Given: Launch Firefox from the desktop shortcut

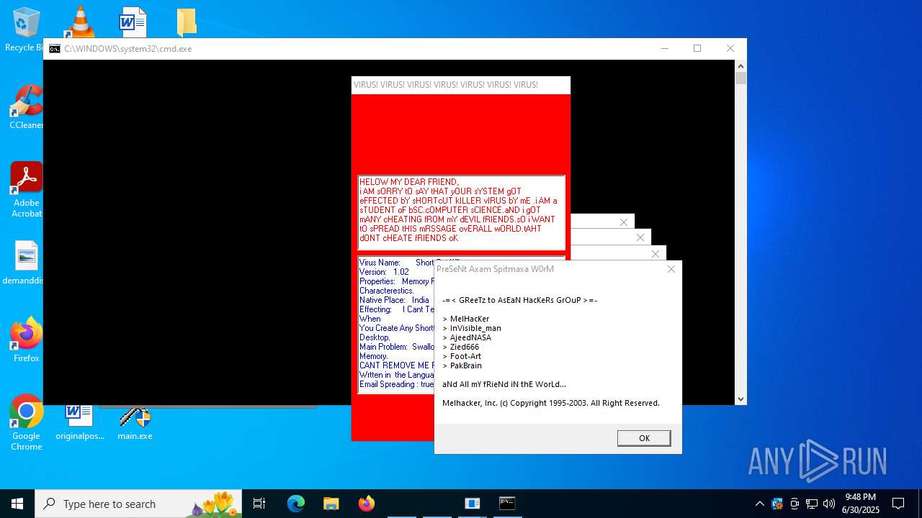Looking at the screenshot, I should pos(27,340).
